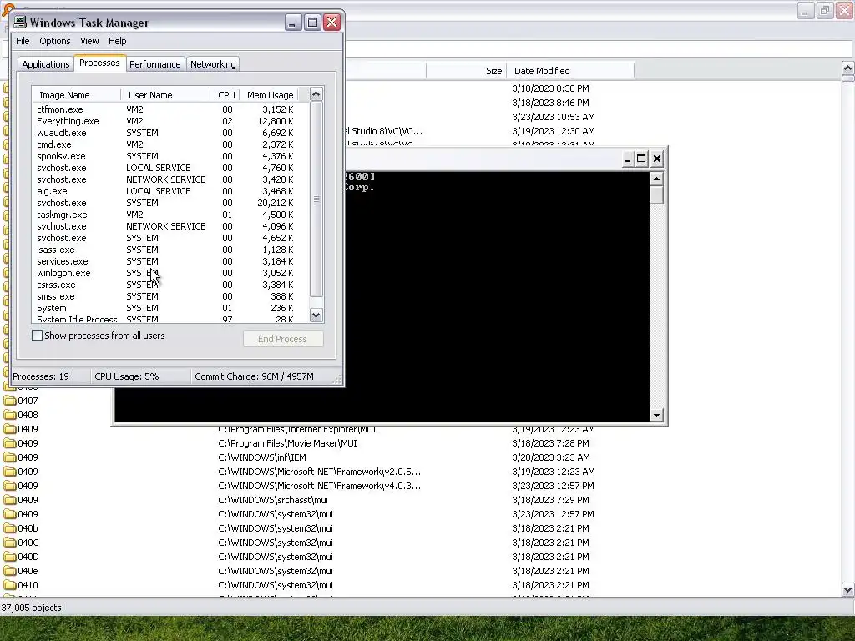Image resolution: width=855 pixels, height=641 pixels.
Task: Close the command prompt window
Action: click(x=657, y=159)
